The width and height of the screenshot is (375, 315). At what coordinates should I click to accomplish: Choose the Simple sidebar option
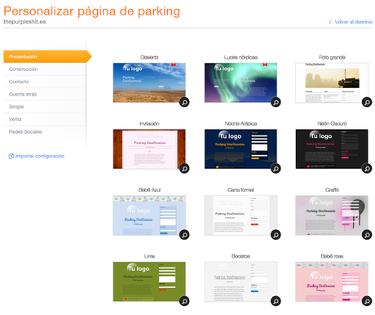(45, 107)
